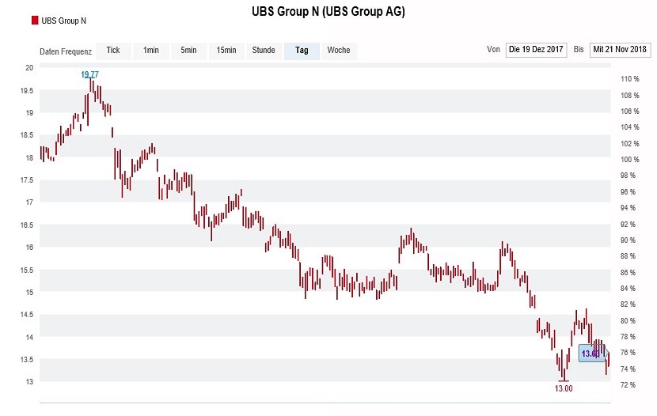657x416 pixels.
Task: Switch to the 1min frequency
Action: (151, 51)
